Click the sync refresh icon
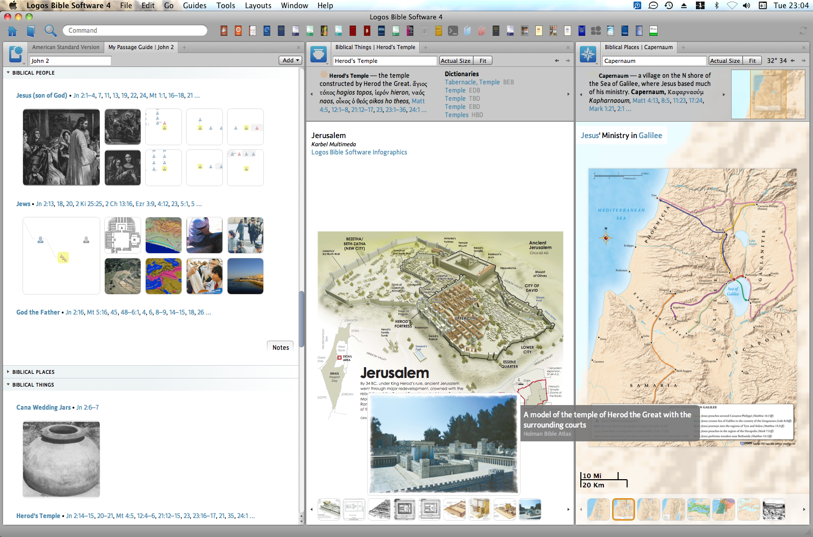The image size is (813, 537). 803,31
